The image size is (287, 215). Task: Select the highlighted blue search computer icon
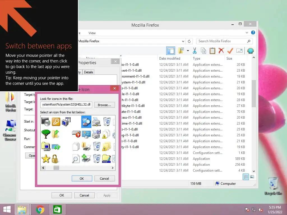coord(86,122)
